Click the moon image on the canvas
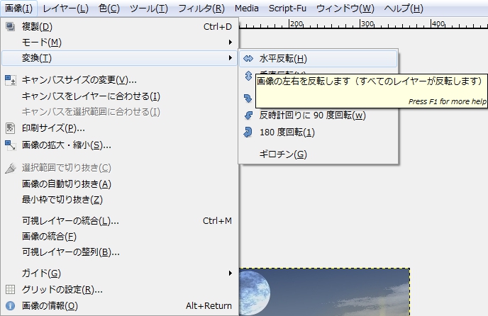488x316 pixels. (x=254, y=293)
